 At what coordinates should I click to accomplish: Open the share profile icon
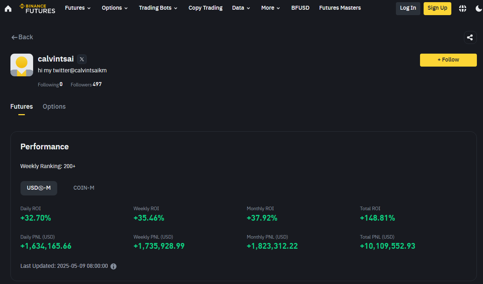point(470,37)
